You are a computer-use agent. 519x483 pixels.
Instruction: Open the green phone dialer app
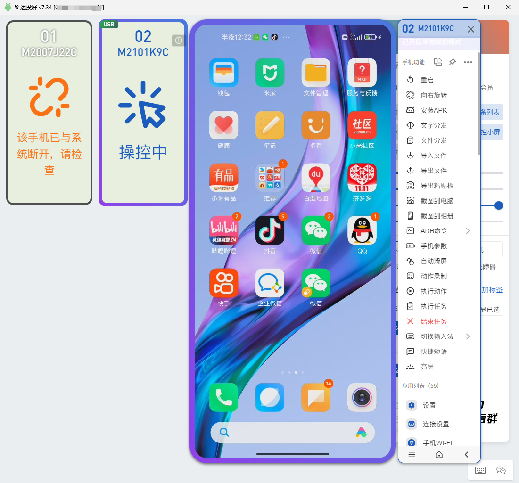click(224, 398)
